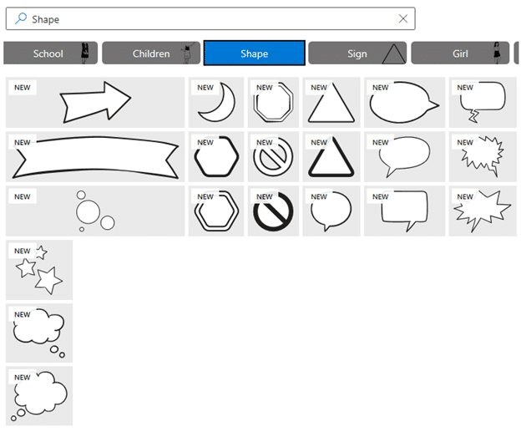521x437 pixels.
Task: Choose the bubbles circles shape
Action: (95, 211)
